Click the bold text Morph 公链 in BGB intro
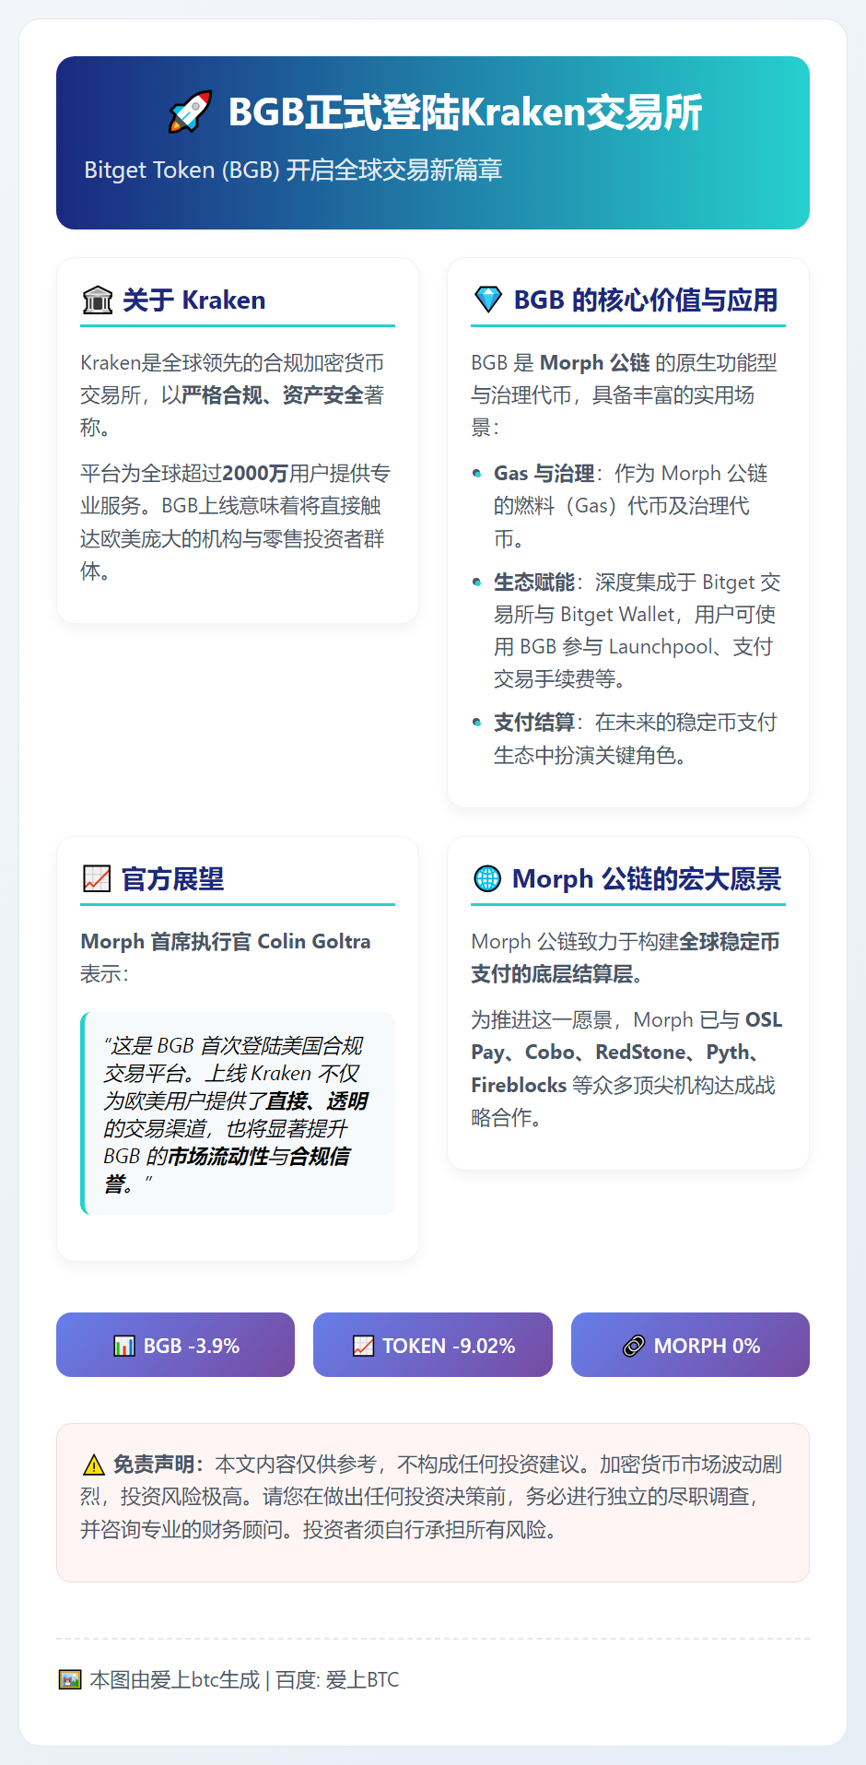The height and width of the screenshot is (1765, 866). point(594,363)
